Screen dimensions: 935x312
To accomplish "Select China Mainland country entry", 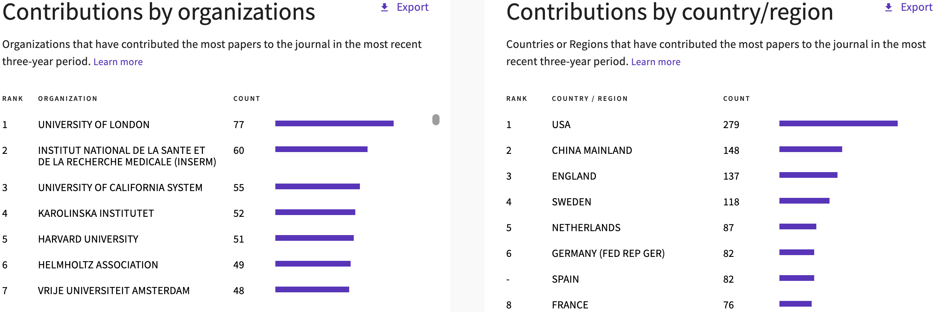I will 592,150.
